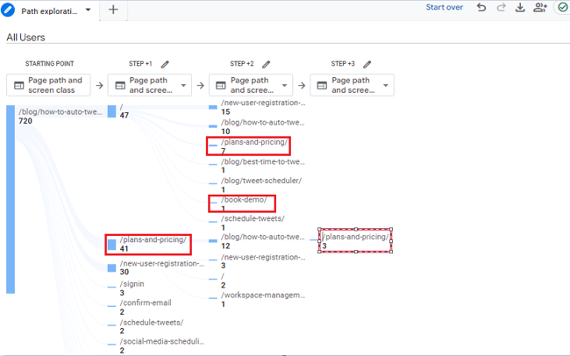
Task: Click the Start over link
Action: click(445, 8)
